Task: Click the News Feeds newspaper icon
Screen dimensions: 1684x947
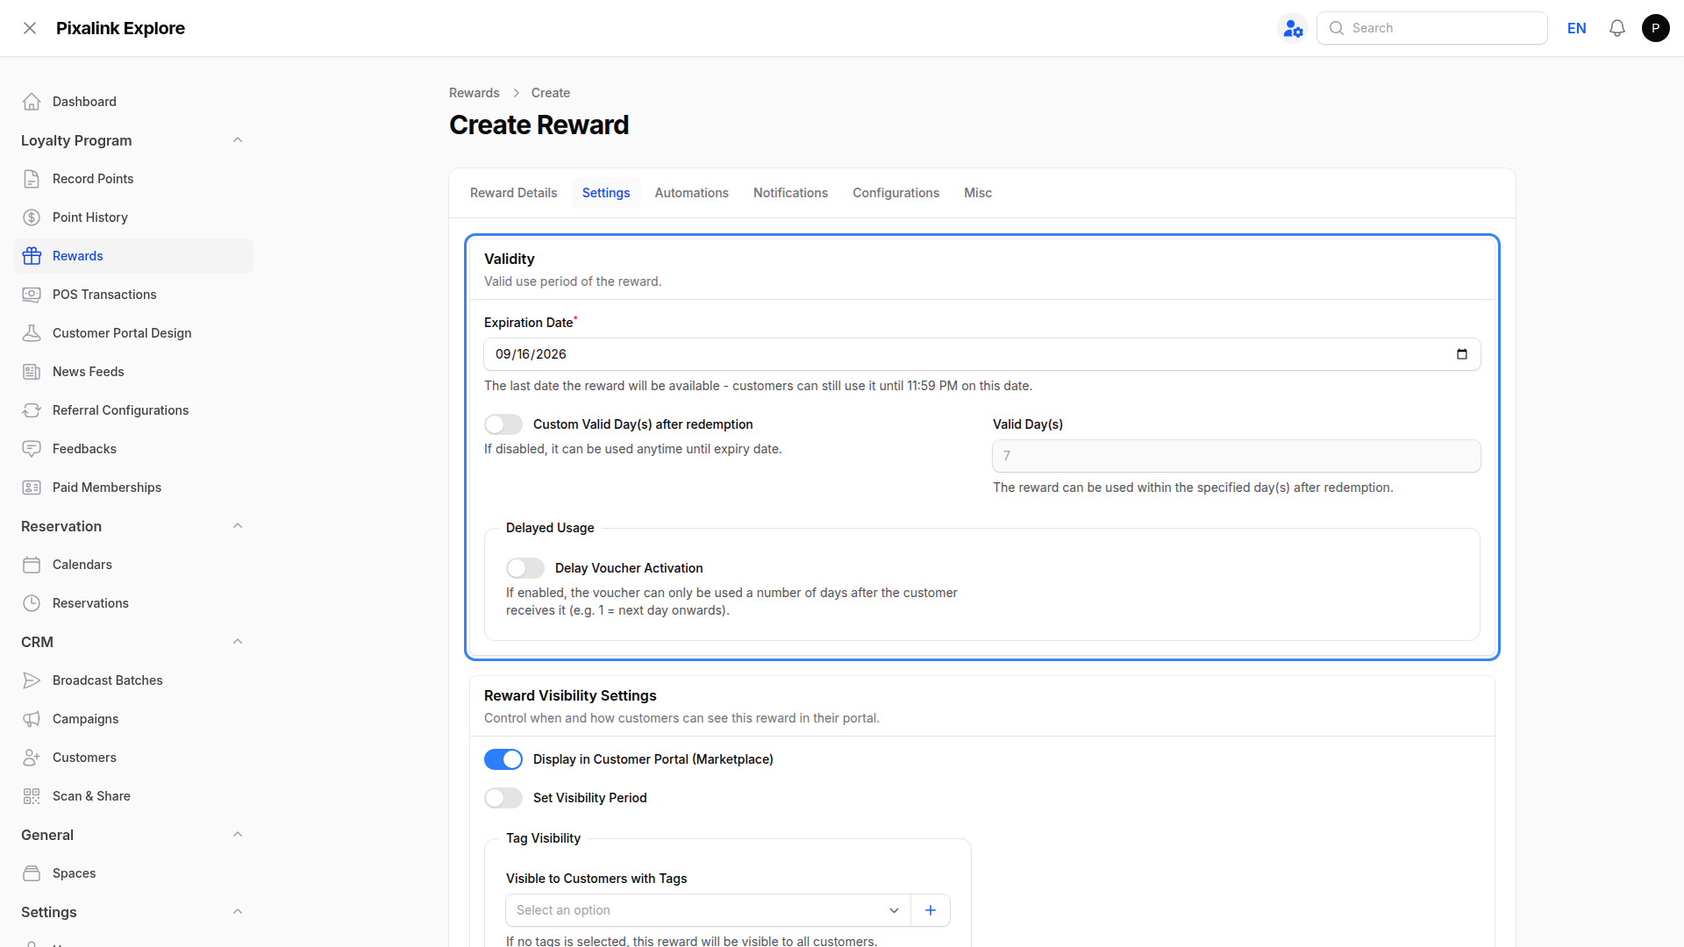Action: (32, 372)
